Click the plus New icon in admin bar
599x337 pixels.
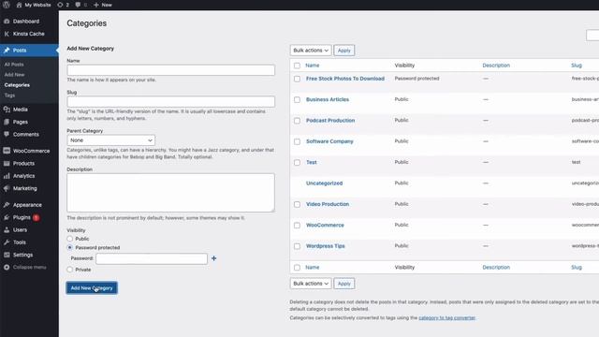(x=96, y=5)
